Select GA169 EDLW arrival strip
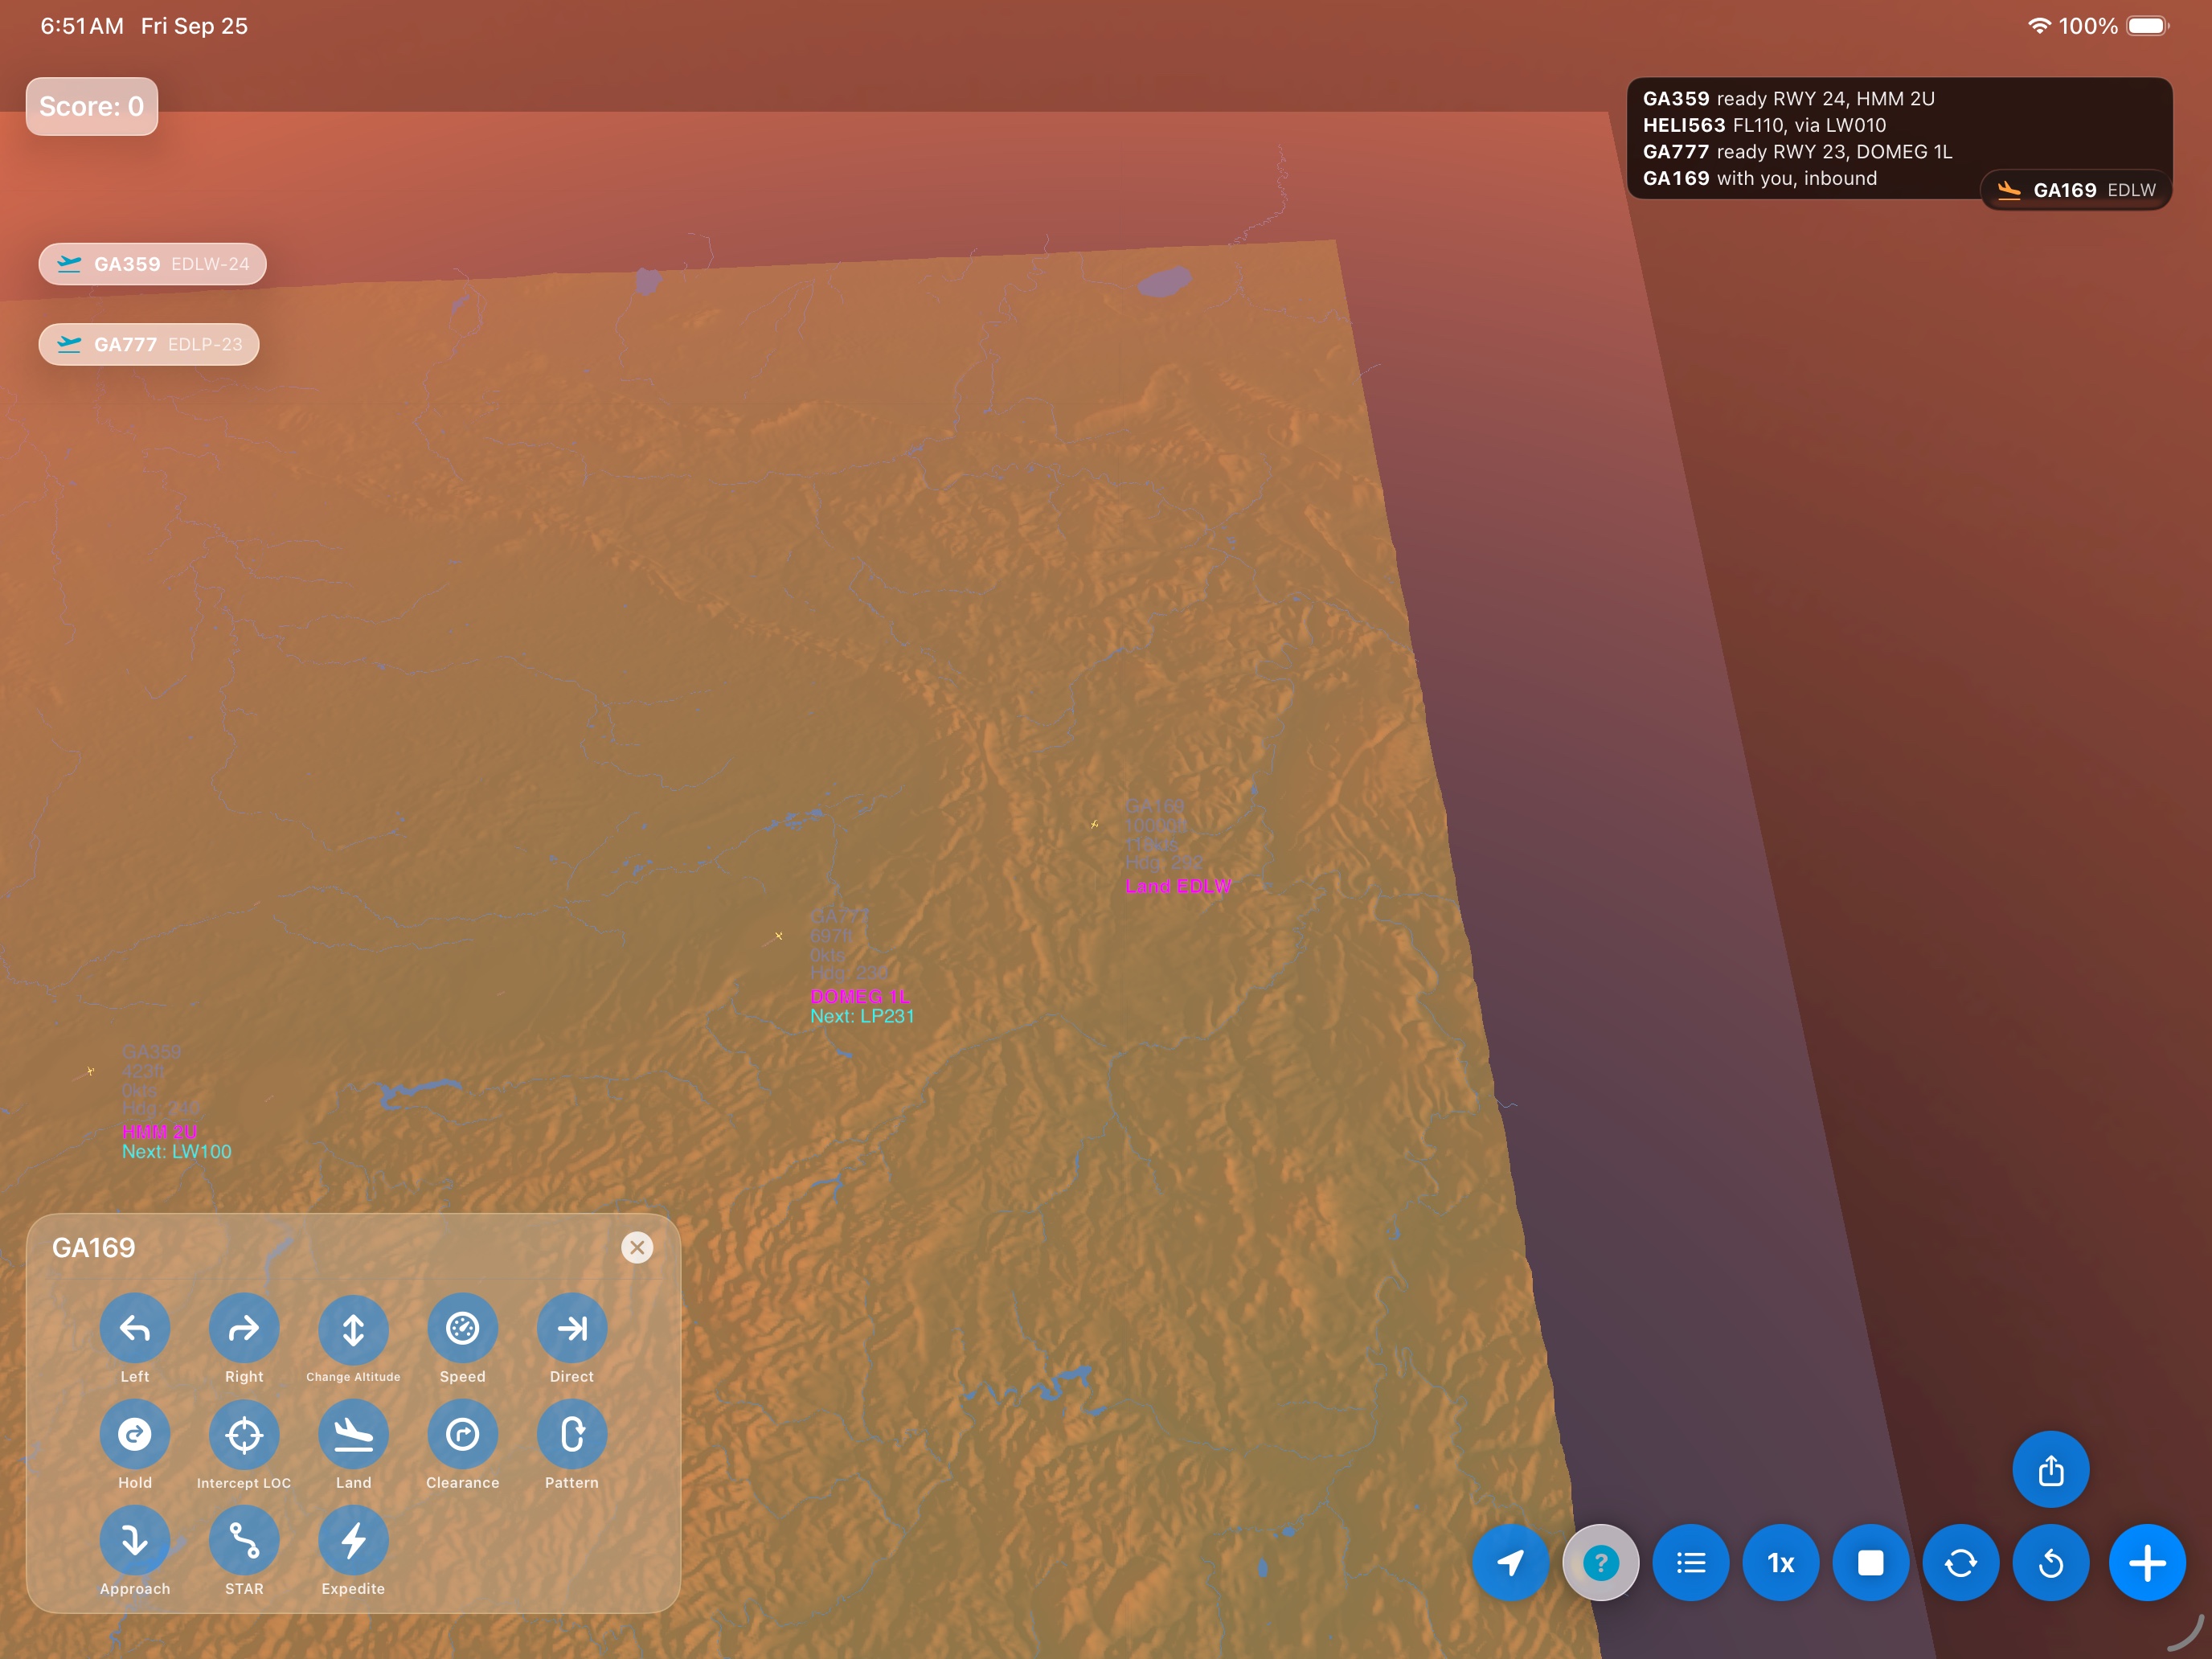This screenshot has width=2212, height=1659. (x=2076, y=190)
